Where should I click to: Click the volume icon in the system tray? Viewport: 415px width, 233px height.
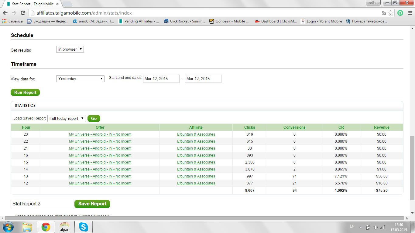(376, 227)
